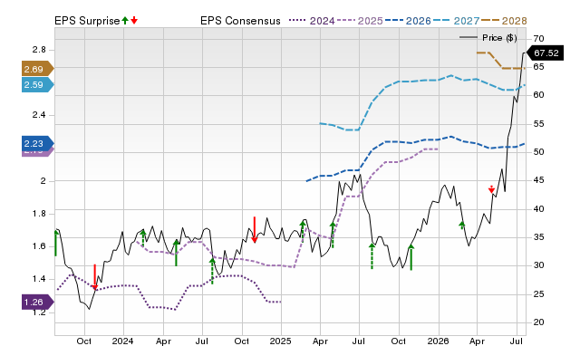This screenshot has width=580, height=346.
Task: Click the 55 label on price axis
Action: (538, 124)
